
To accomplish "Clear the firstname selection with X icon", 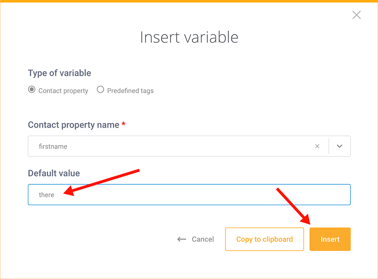I will point(317,146).
